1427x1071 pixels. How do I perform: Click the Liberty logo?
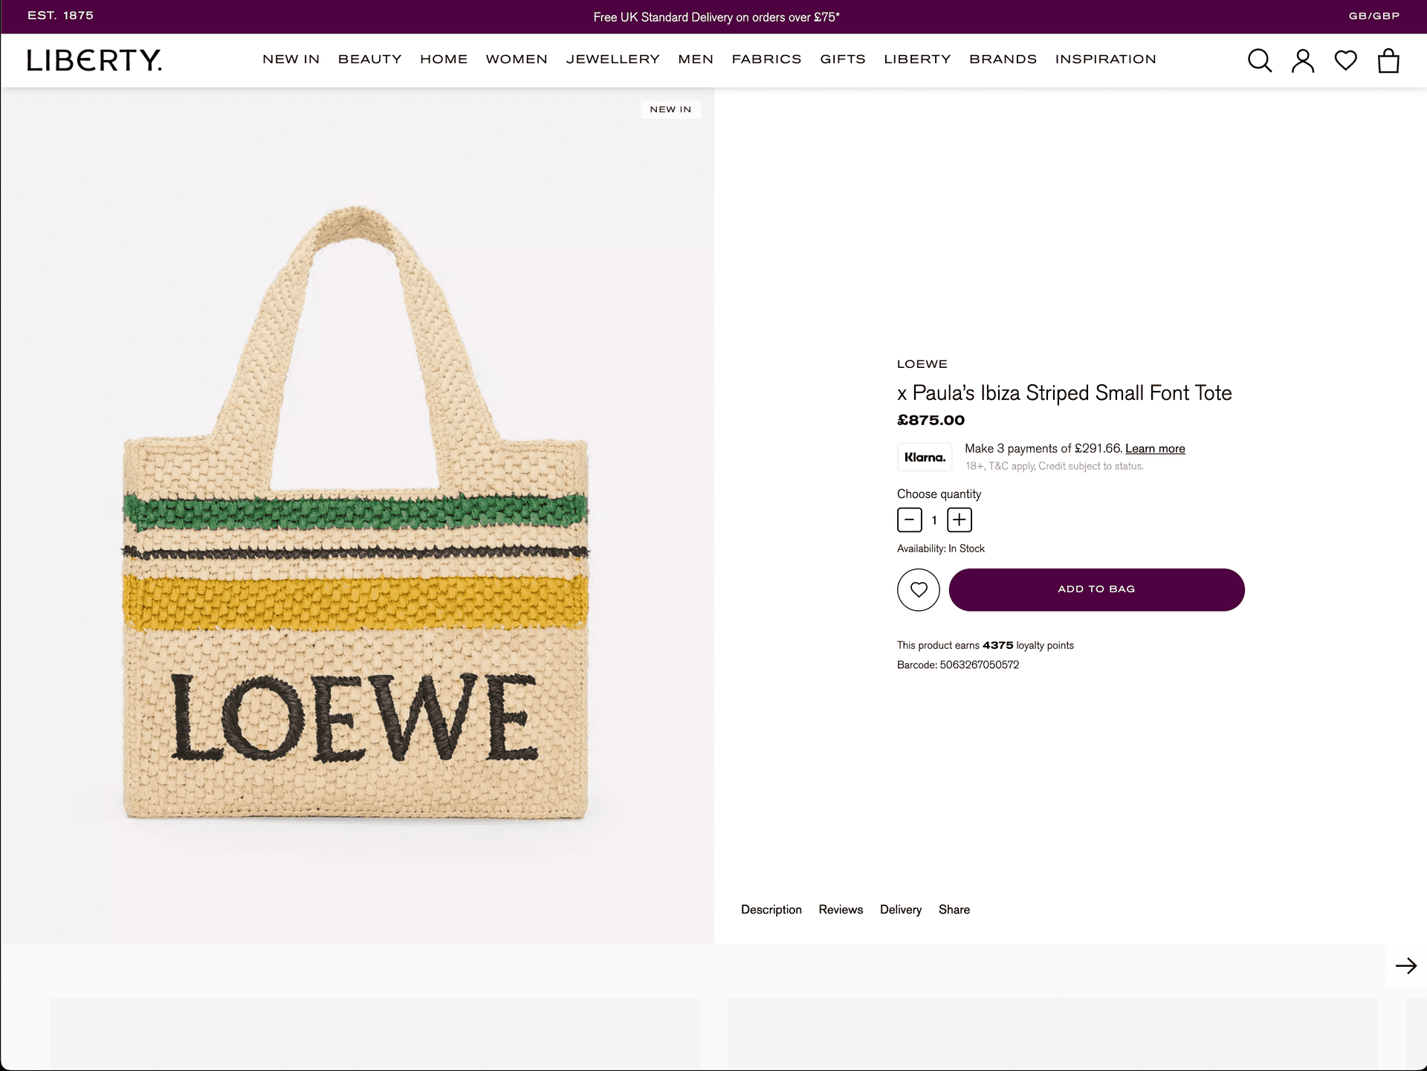pyautogui.click(x=94, y=60)
